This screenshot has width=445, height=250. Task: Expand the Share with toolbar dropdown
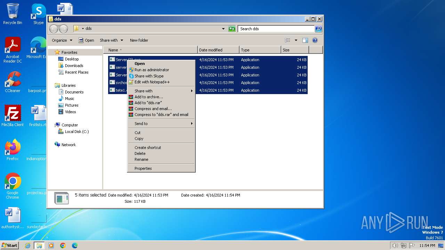click(x=111, y=40)
